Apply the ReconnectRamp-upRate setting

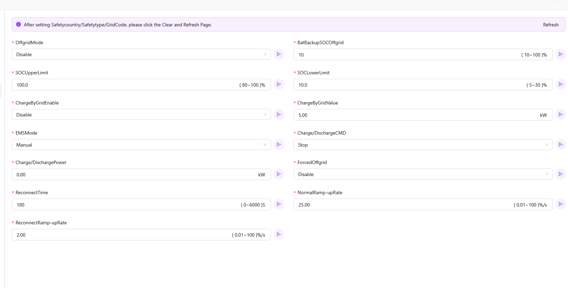point(279,234)
